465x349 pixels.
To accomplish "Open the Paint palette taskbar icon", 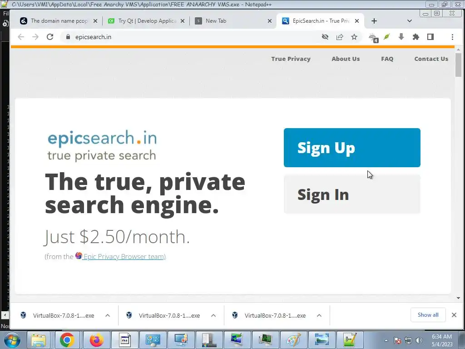I will 294,340.
